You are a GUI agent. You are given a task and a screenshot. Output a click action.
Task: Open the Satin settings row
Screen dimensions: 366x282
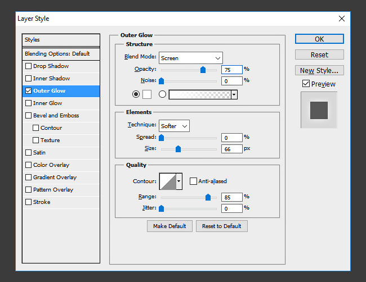pyautogui.click(x=61, y=153)
